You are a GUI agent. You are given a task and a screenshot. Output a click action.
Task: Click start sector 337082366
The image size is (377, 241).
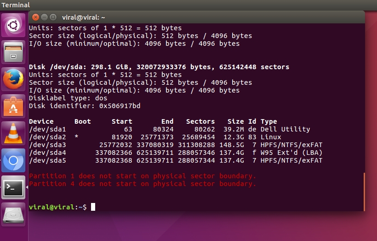pos(114,153)
